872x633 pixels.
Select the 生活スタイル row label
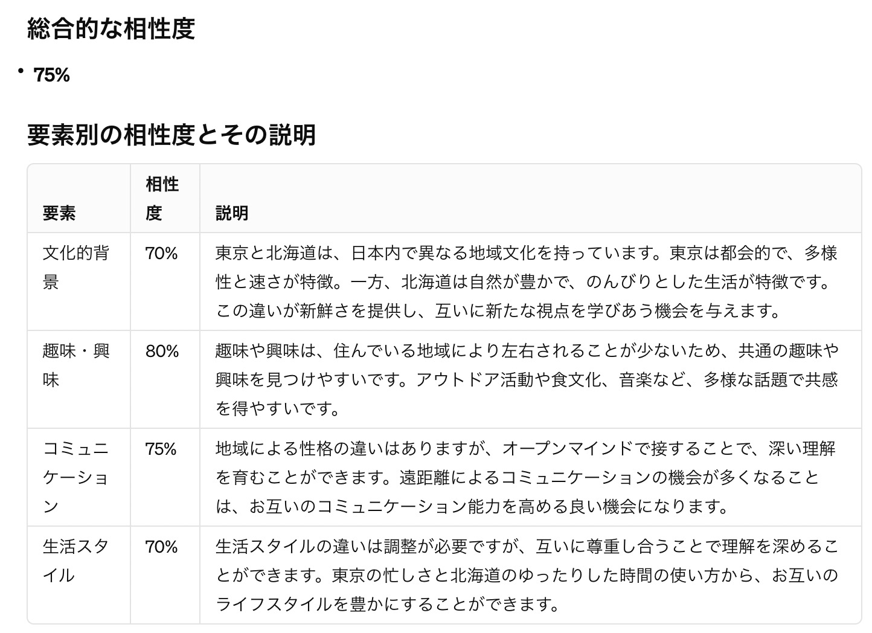click(x=75, y=561)
